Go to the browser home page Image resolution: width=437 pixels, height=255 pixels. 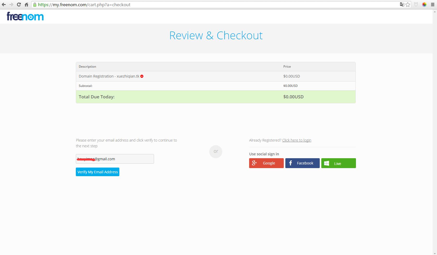(x=26, y=5)
